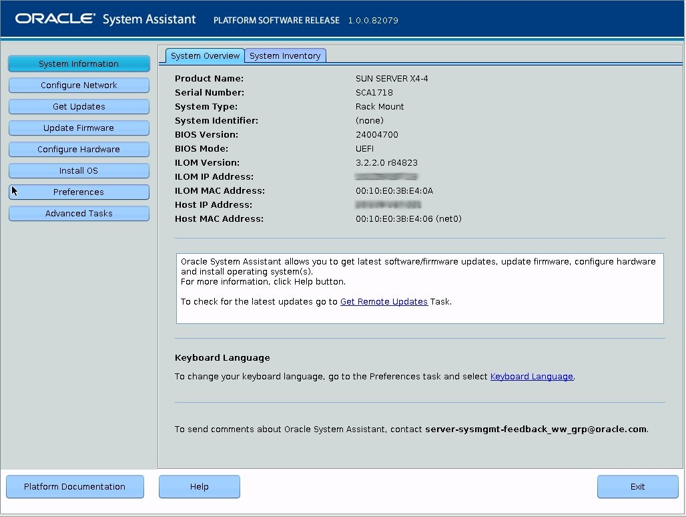686x517 pixels.
Task: Select the BIOS version value 24004700
Action: point(376,135)
